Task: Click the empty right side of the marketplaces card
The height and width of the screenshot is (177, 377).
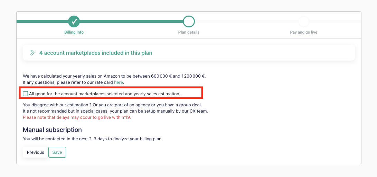Action: tap(264, 53)
